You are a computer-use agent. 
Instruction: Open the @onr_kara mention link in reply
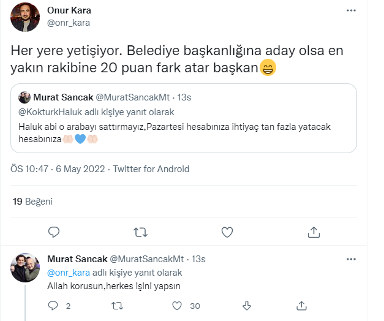tap(66, 273)
